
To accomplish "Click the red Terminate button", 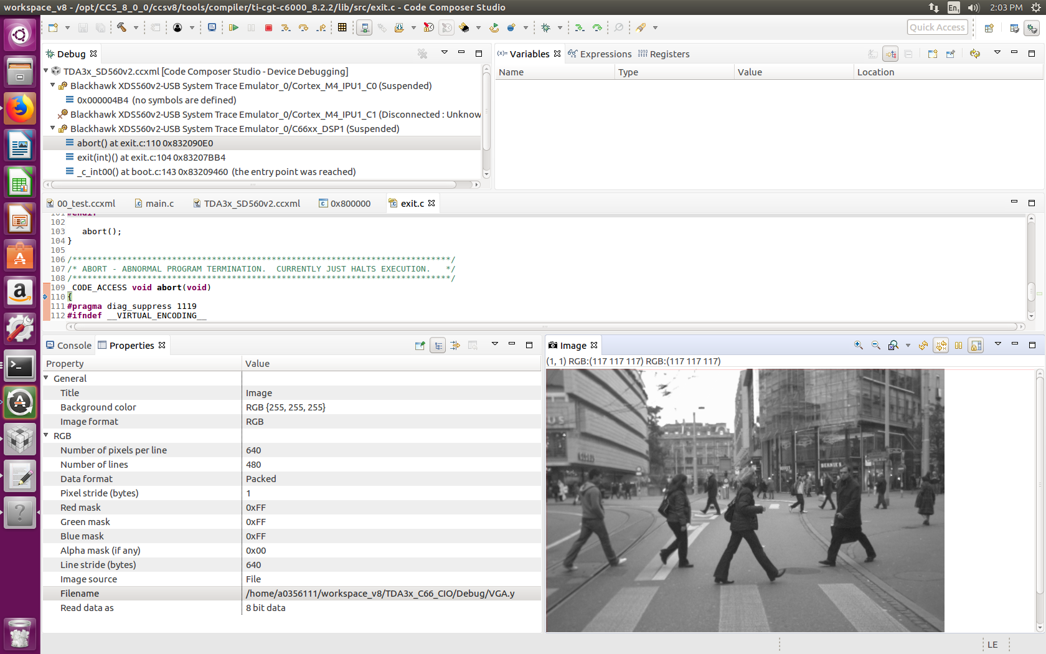I will pyautogui.click(x=268, y=28).
